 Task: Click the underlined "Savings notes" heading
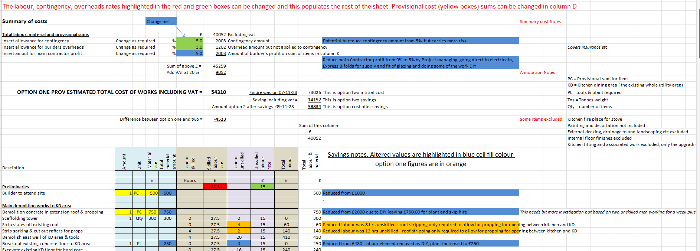click(x=421, y=154)
